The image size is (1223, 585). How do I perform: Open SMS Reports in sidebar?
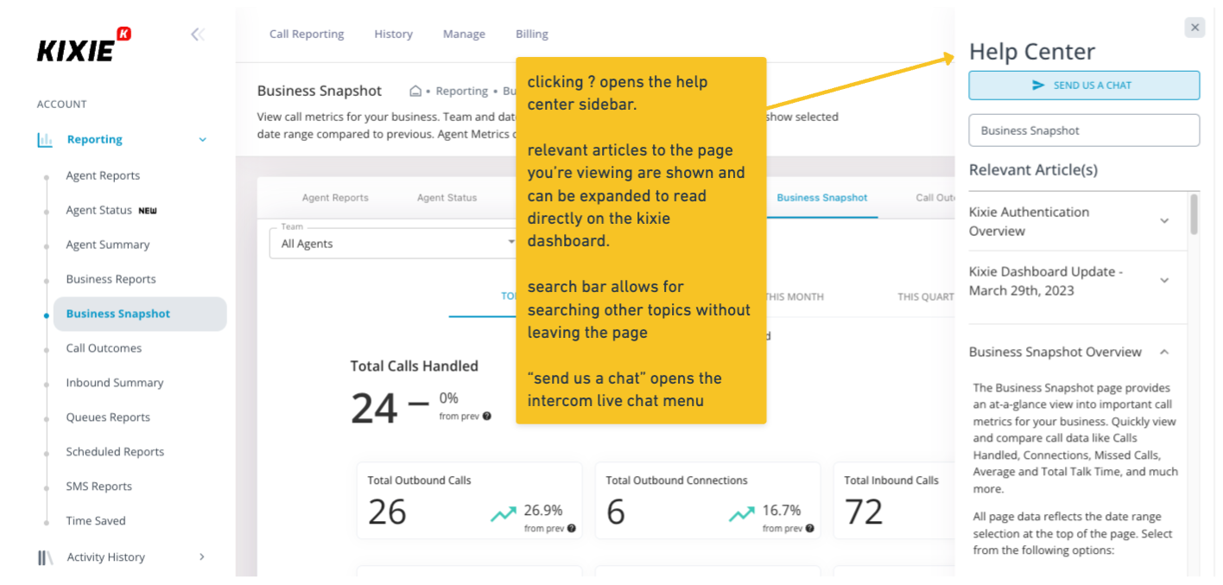[99, 486]
